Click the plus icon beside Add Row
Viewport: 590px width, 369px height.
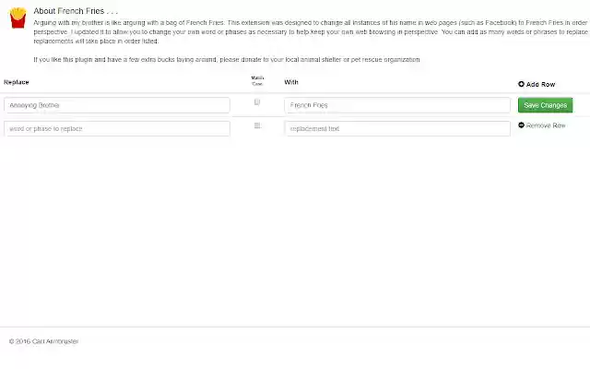click(522, 84)
